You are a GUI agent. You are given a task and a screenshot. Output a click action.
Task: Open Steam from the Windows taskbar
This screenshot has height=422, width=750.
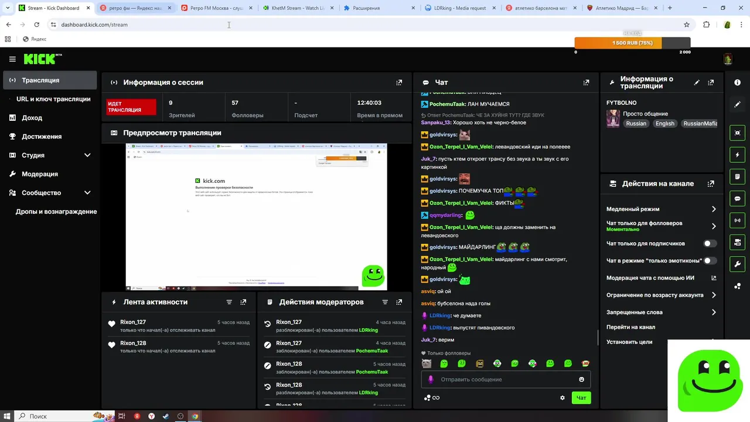pos(166,416)
